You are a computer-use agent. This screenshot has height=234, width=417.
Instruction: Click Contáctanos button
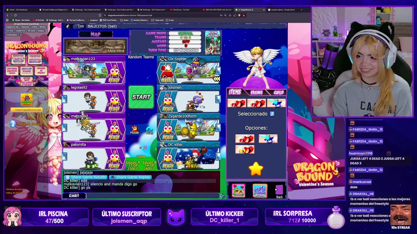coord(11,35)
